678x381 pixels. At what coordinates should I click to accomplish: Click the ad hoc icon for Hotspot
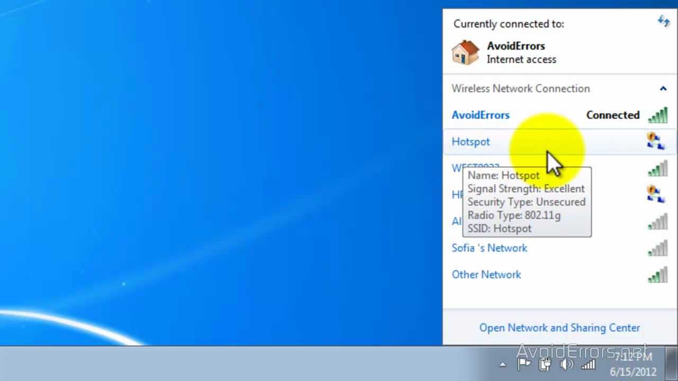click(656, 141)
